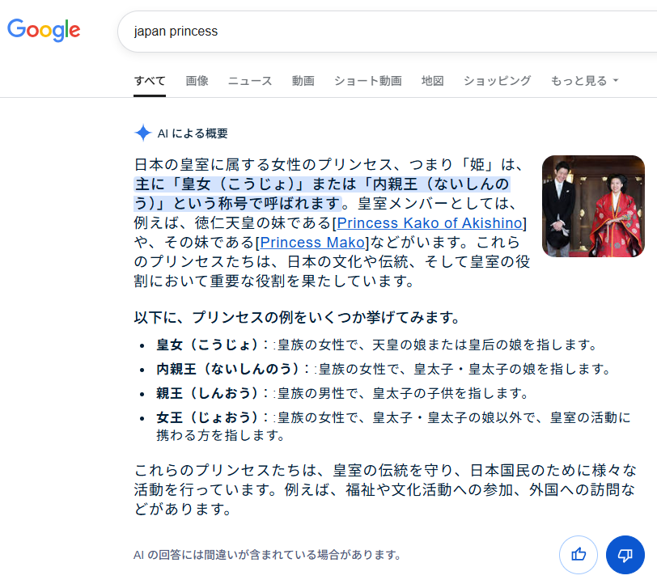Click the disclaimer AI の回答には間違いが含まれている

(267, 555)
